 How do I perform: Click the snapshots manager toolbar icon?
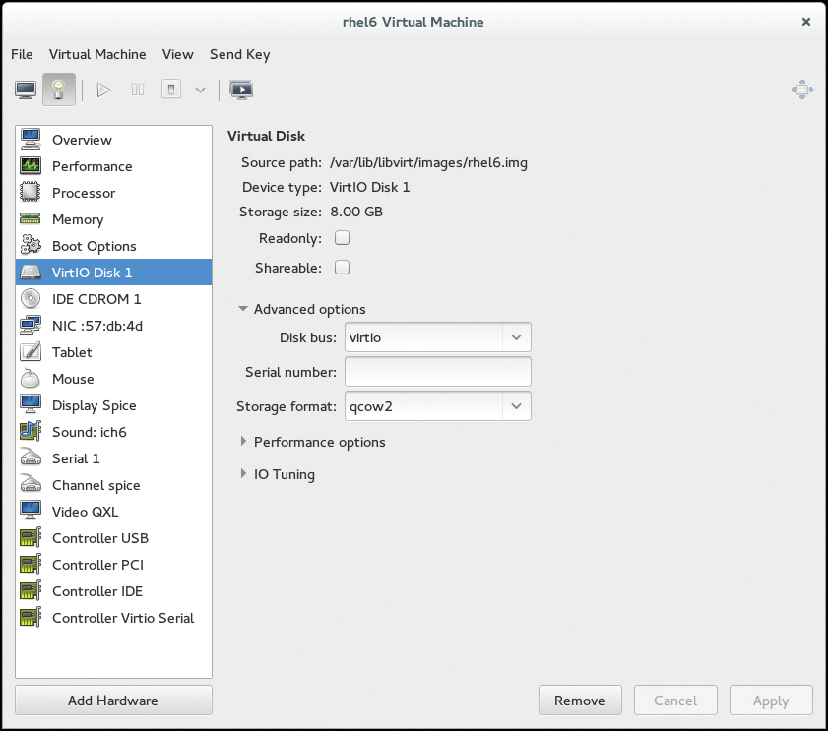[x=241, y=91]
